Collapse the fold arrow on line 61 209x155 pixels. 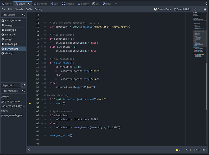coord(42,116)
